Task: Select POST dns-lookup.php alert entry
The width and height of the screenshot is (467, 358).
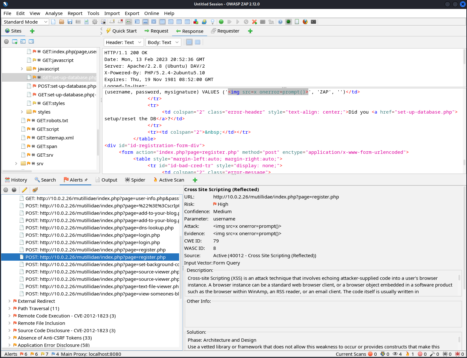Action: 99,228
